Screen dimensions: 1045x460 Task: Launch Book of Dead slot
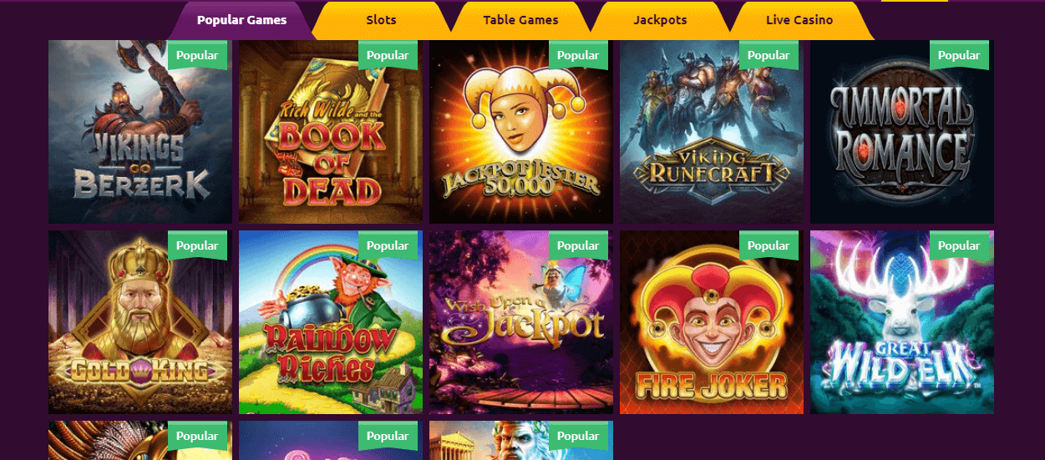tap(331, 132)
